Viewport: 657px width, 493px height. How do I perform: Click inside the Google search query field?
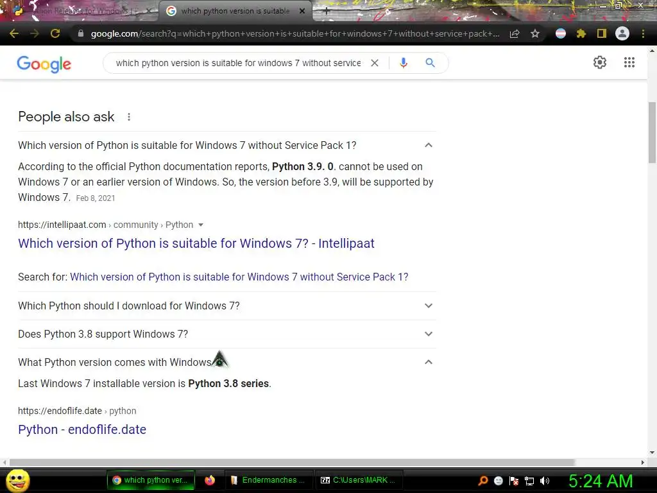pyautogui.click(x=238, y=63)
